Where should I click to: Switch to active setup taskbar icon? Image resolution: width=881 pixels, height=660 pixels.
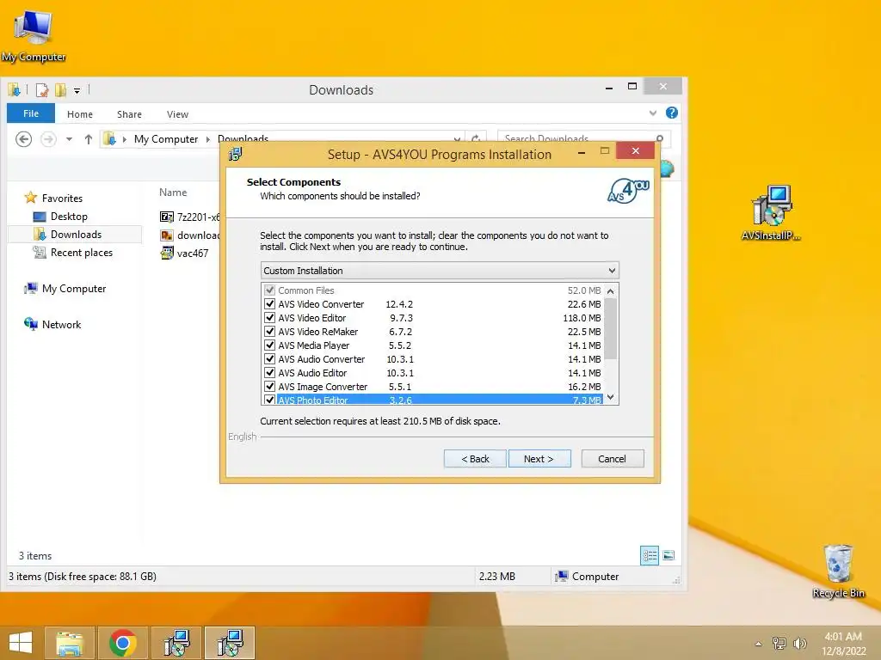229,643
